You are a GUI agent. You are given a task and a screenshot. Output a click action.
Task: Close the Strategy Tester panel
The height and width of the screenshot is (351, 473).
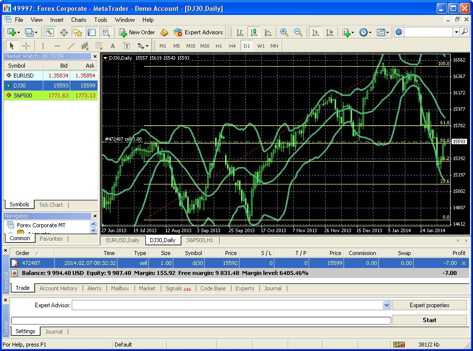click(5, 300)
